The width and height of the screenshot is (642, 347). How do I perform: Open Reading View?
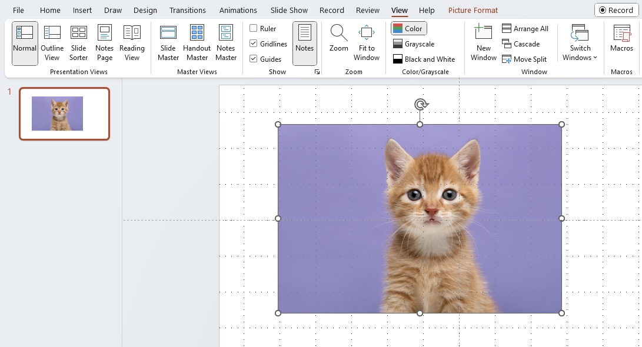[x=132, y=44]
